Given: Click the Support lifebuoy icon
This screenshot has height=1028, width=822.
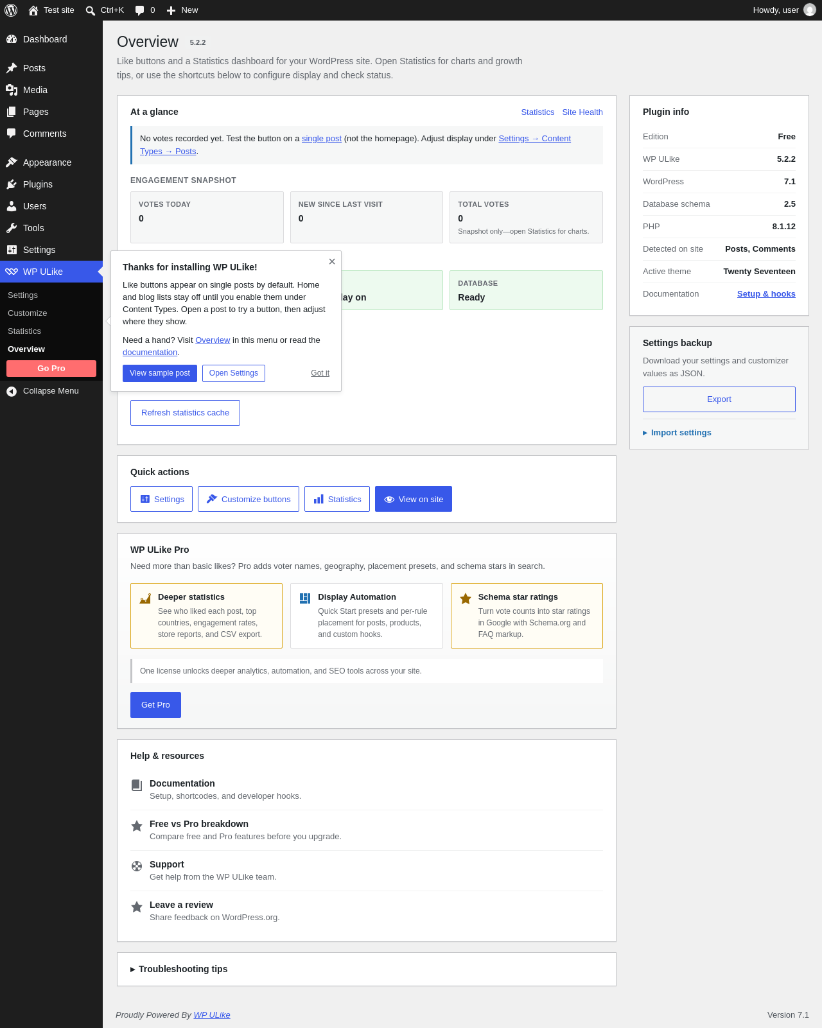Looking at the screenshot, I should click(137, 866).
